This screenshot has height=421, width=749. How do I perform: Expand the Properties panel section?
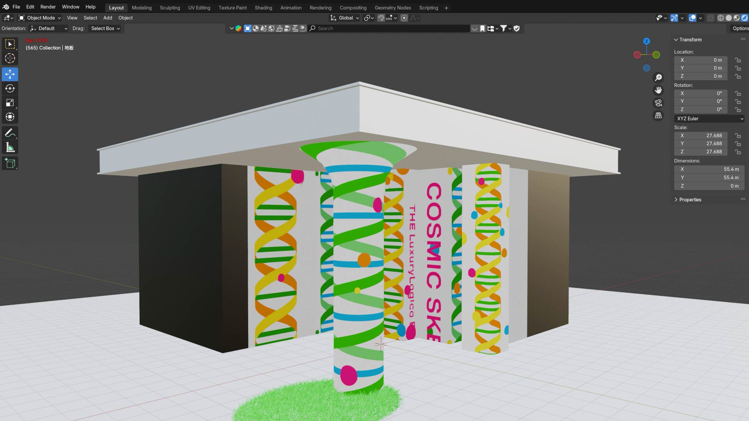coord(690,200)
